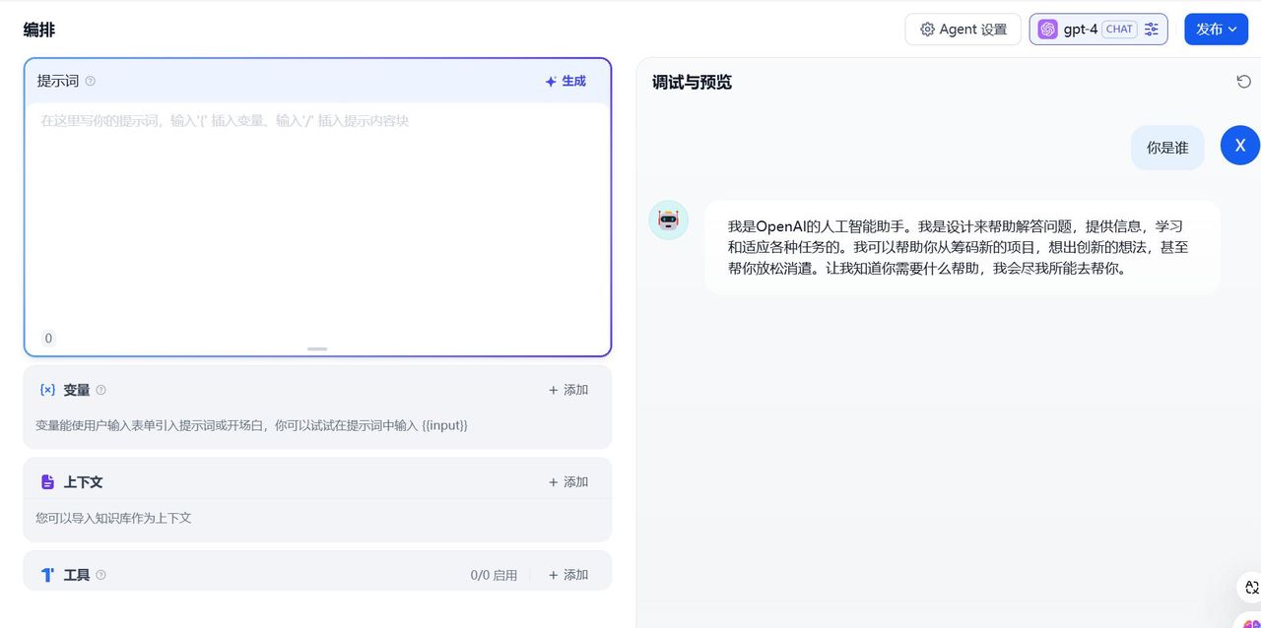
Task: Click the CHAT model type badge
Action: tap(1119, 29)
